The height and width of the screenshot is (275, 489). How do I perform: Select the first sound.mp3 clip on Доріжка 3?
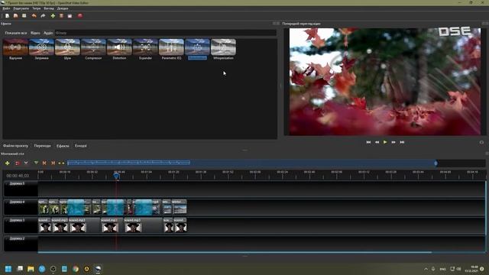point(44,225)
